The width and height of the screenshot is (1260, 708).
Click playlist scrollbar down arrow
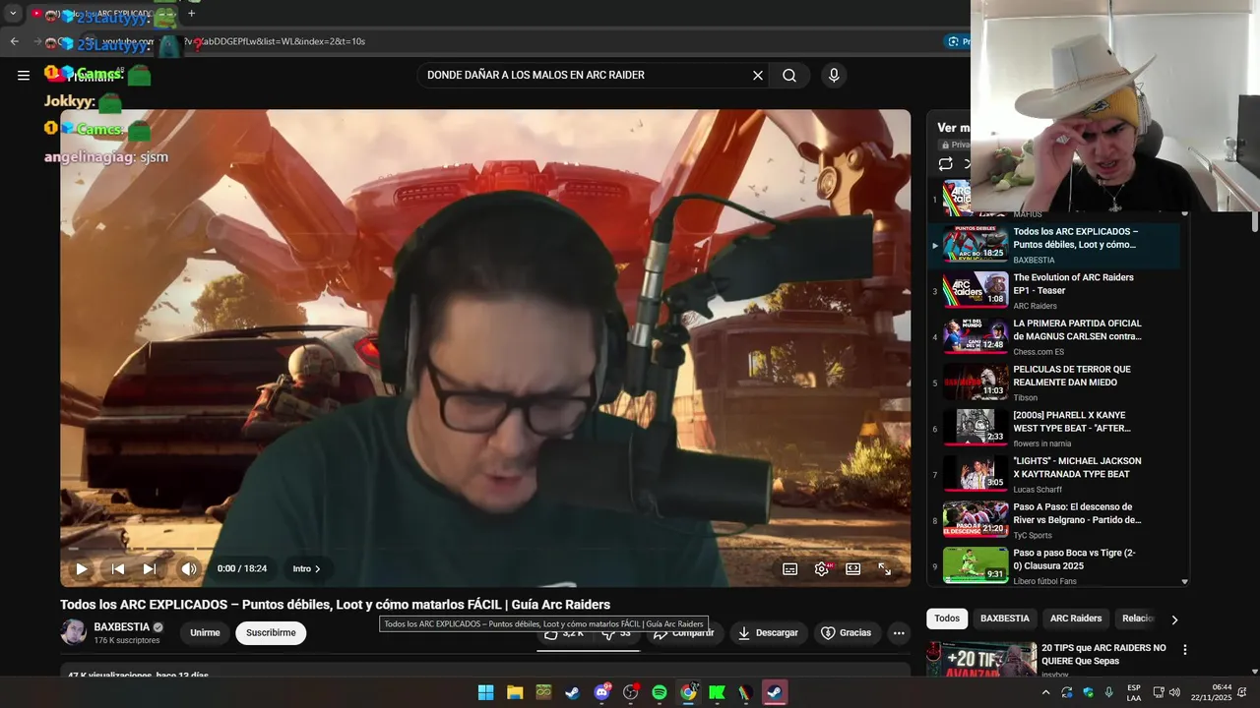1184,581
